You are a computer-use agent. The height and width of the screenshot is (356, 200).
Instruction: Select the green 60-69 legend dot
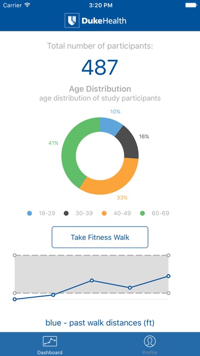[x=142, y=213]
